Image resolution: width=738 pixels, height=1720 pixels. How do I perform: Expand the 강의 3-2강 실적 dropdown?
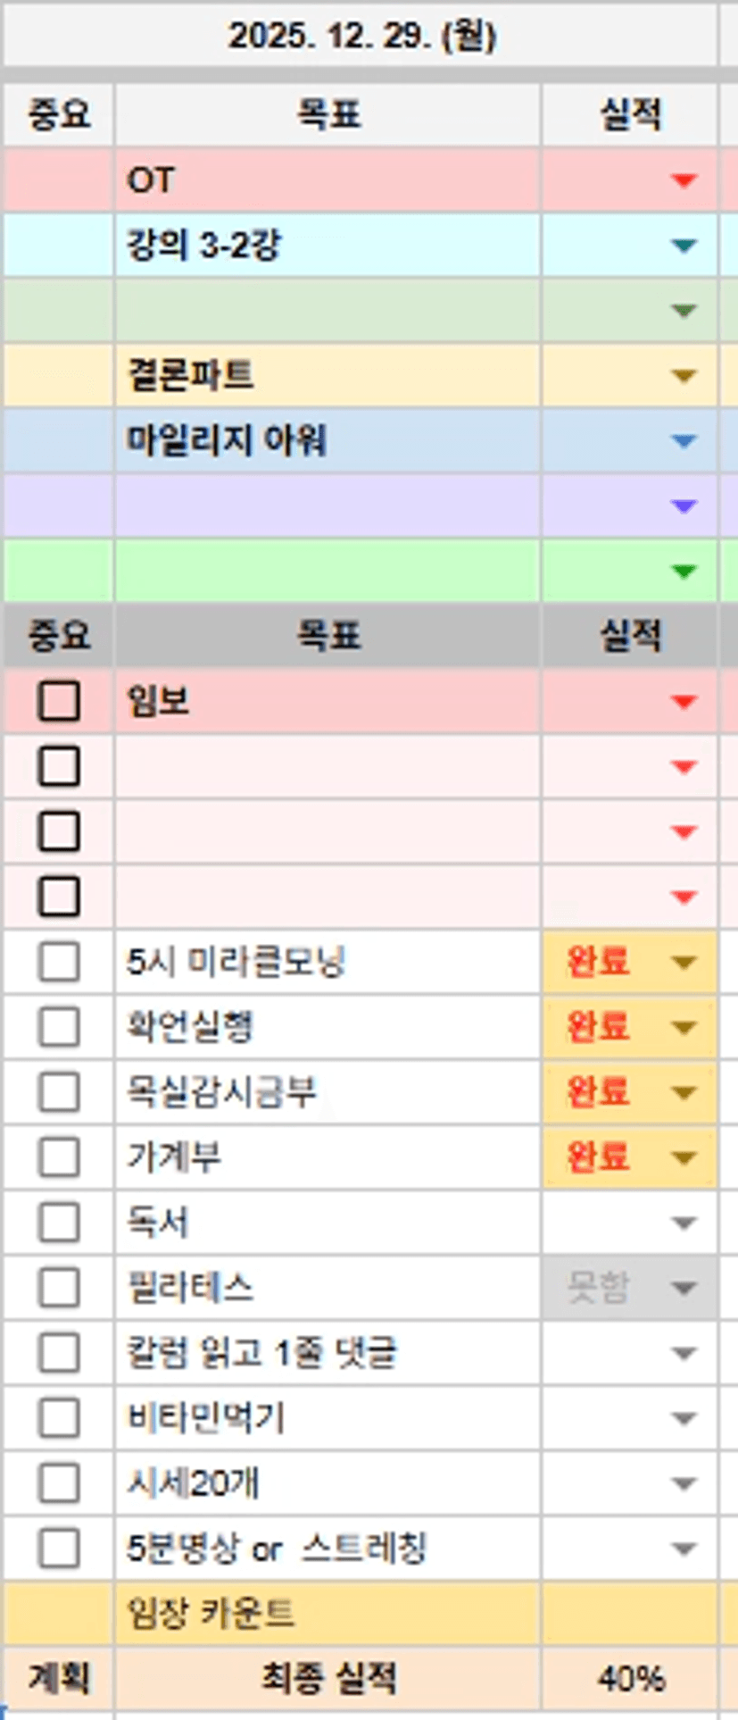point(684,246)
